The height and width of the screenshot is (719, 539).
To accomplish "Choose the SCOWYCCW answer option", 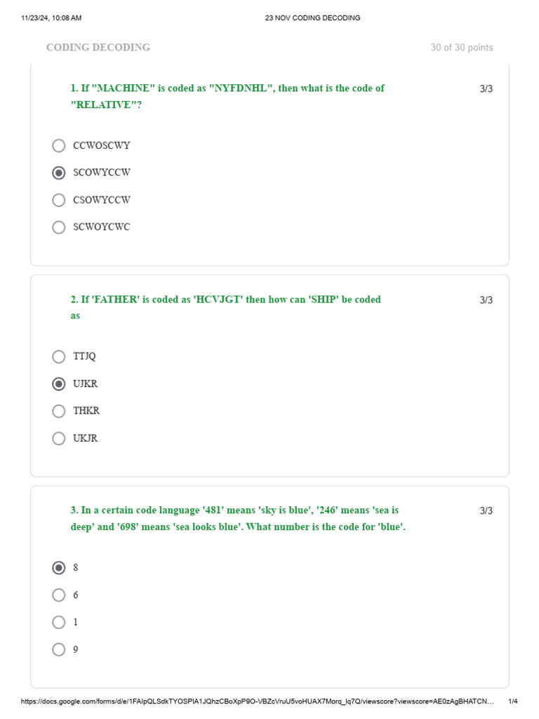I will [x=59, y=173].
